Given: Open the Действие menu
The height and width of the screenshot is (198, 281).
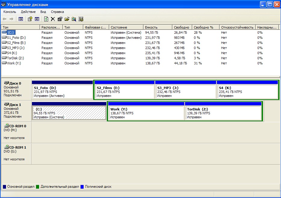Looking at the screenshot, I should (x=28, y=12).
